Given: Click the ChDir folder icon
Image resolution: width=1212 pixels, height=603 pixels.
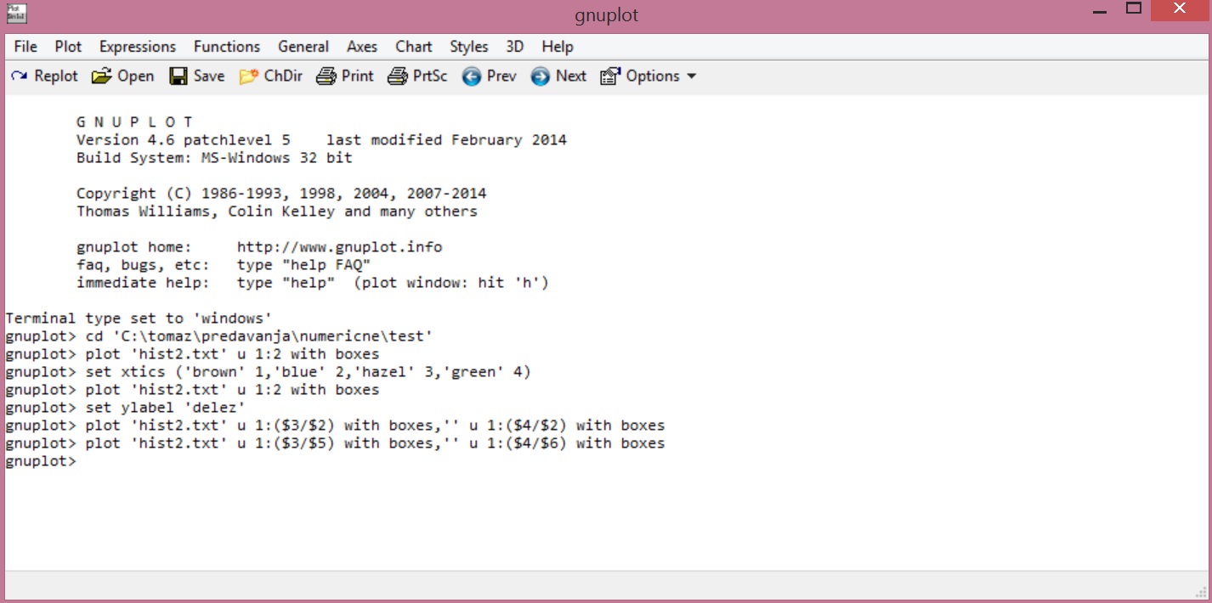Looking at the screenshot, I should pyautogui.click(x=249, y=76).
